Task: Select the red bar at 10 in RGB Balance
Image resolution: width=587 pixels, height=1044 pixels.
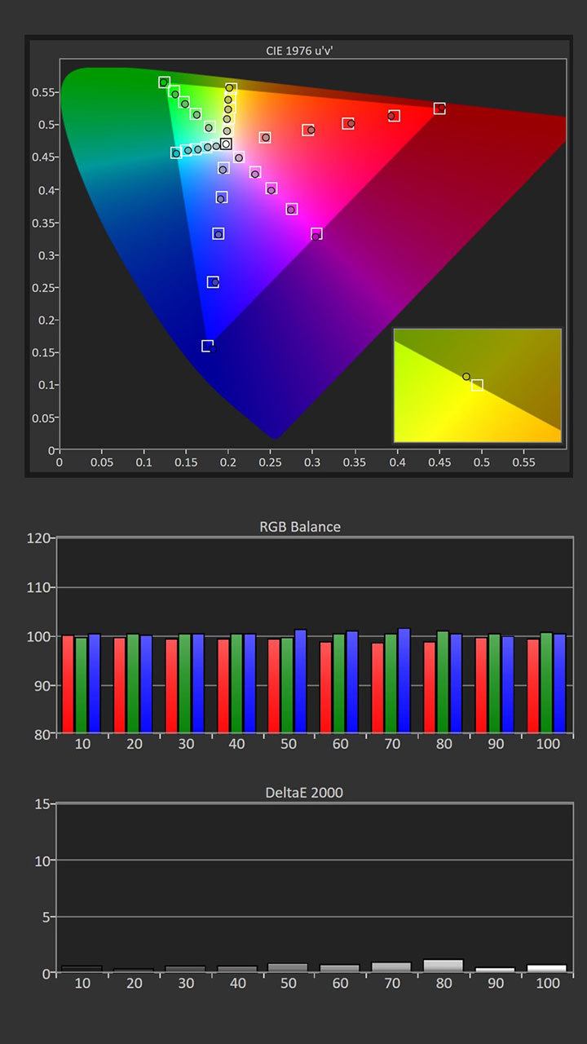Action: (x=68, y=683)
